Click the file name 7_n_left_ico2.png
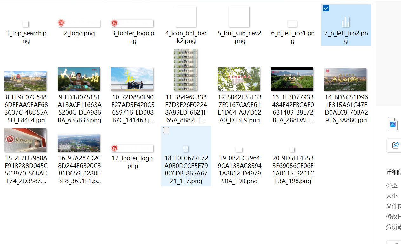401x244 pixels. click(346, 37)
